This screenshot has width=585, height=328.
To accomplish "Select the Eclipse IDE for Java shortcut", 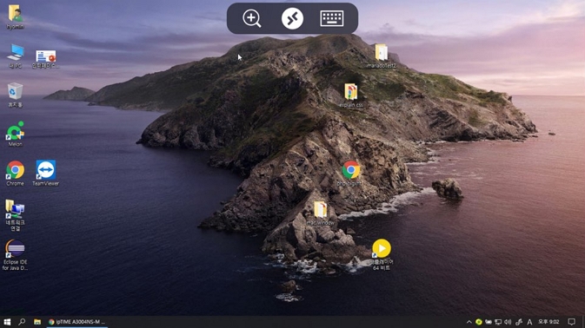I will coord(16,255).
